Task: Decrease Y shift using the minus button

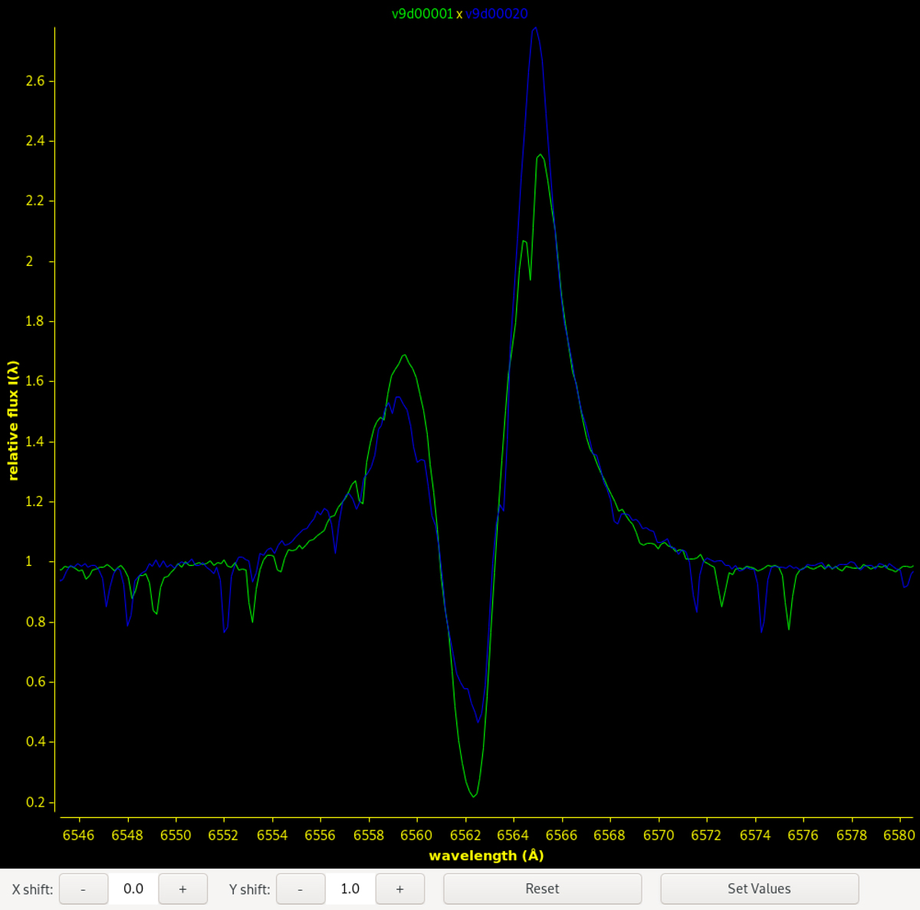Action: [300, 889]
